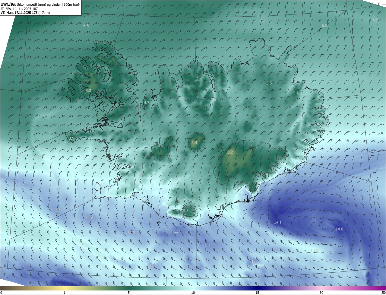This screenshot has width=386, height=295.
Task: Click the 3.2 value on Vatnajökull
Action: click(x=230, y=152)
